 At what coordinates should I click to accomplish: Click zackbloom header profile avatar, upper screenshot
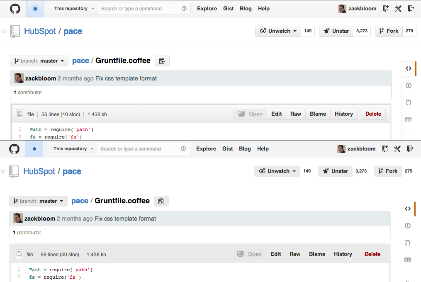pyautogui.click(x=342, y=9)
